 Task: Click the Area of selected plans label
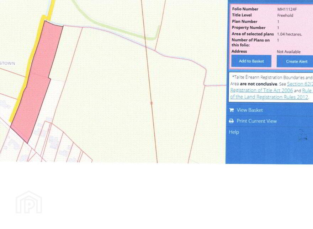point(253,34)
